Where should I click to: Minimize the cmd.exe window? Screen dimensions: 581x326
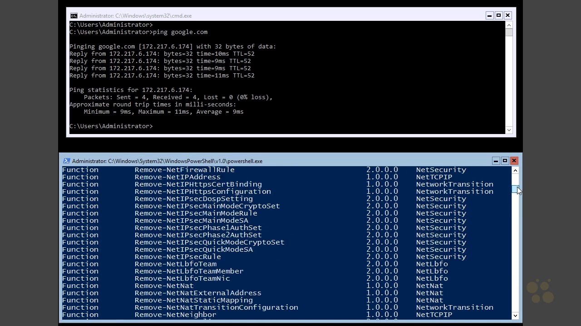click(489, 15)
